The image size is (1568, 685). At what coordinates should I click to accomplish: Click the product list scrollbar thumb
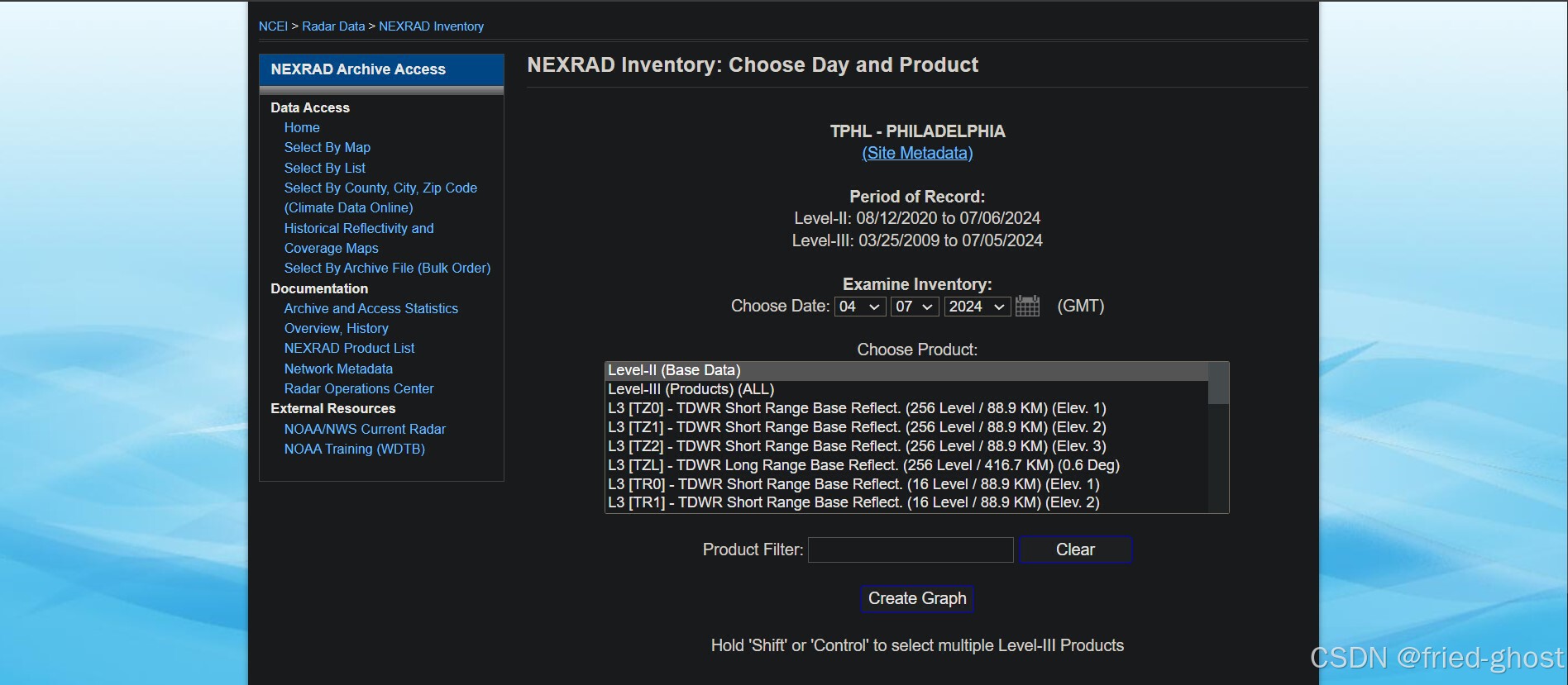click(1218, 383)
